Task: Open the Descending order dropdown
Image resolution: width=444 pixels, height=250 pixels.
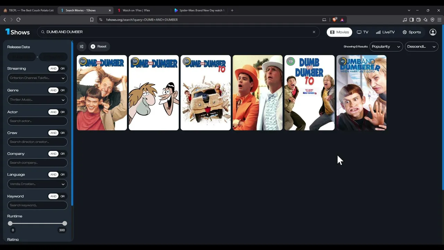Action: click(421, 47)
